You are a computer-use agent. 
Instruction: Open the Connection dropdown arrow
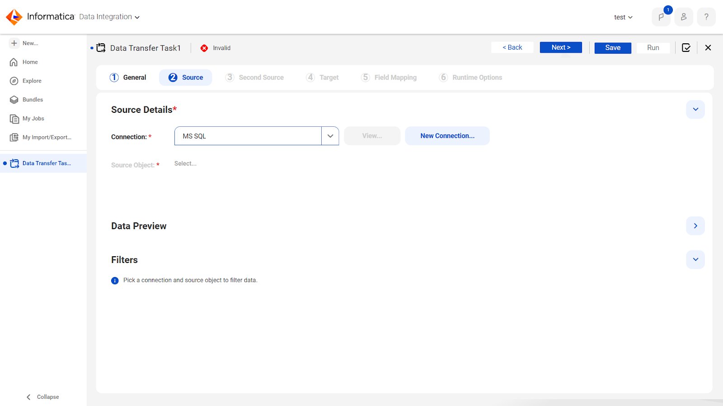[330, 136]
